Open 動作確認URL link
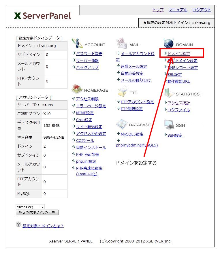Image resolution: width=222 pixels, height=254 pixels. click(178, 82)
